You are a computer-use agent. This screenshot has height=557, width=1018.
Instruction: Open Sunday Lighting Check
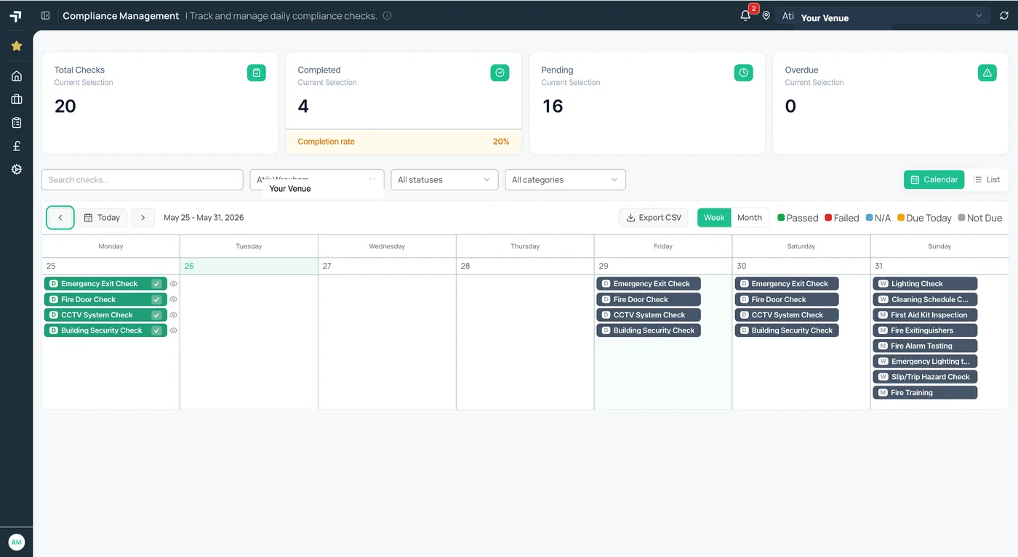[925, 284]
